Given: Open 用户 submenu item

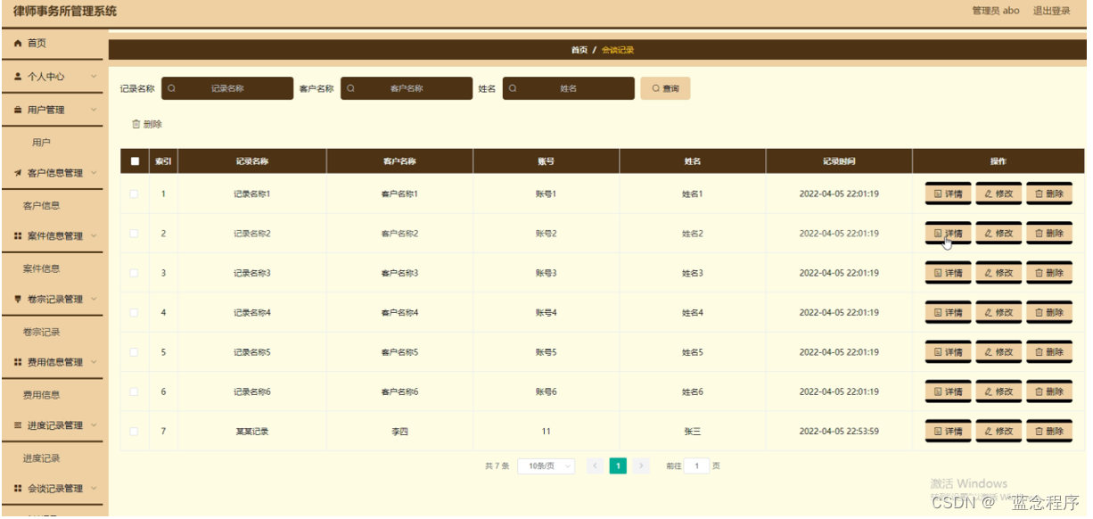Looking at the screenshot, I should pos(41,143).
